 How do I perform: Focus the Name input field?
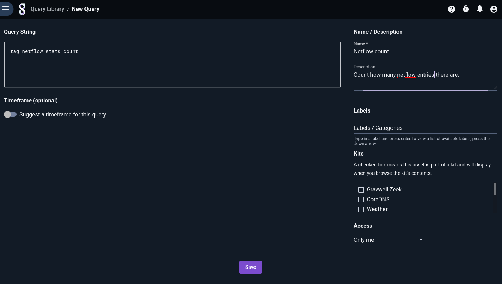[425, 52]
